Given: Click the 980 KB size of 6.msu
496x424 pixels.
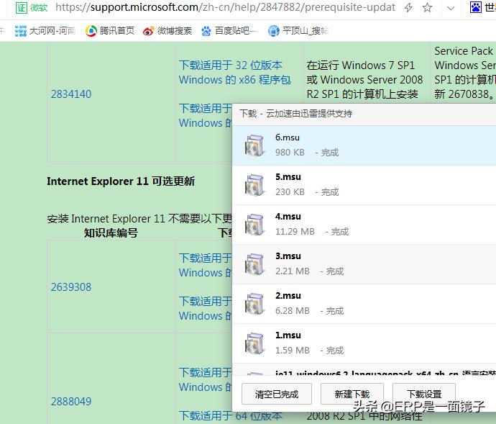Looking at the screenshot, I should click(x=290, y=153).
